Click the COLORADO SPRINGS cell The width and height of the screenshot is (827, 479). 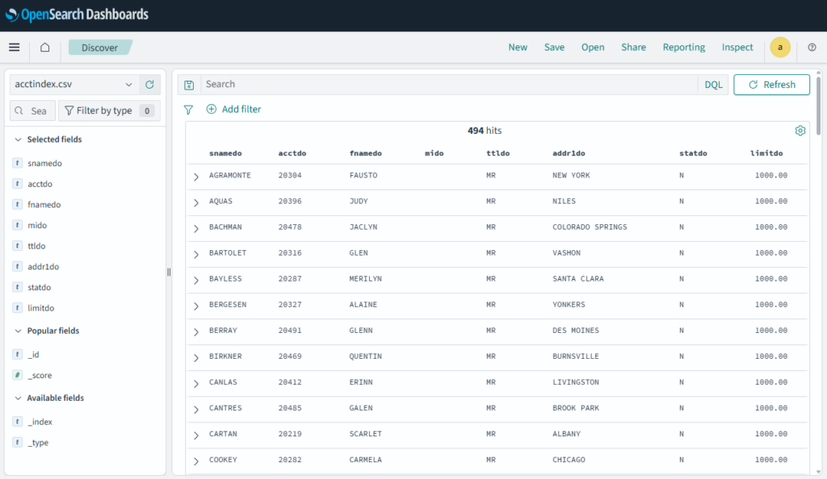tap(590, 227)
